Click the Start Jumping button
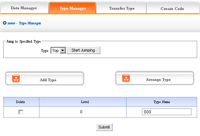Image resolution: width=200 pixels, height=136 pixels. (83, 50)
